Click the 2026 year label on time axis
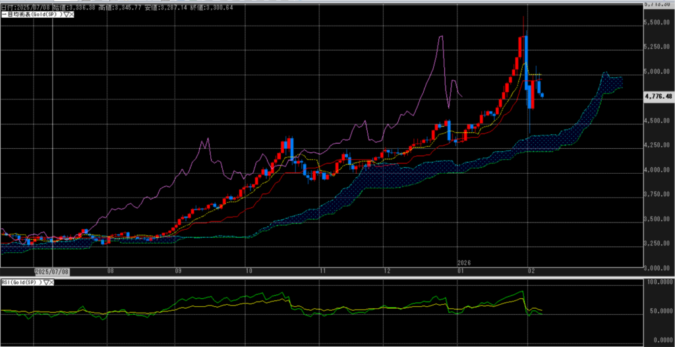The height and width of the screenshot is (347, 675). pyautogui.click(x=463, y=262)
